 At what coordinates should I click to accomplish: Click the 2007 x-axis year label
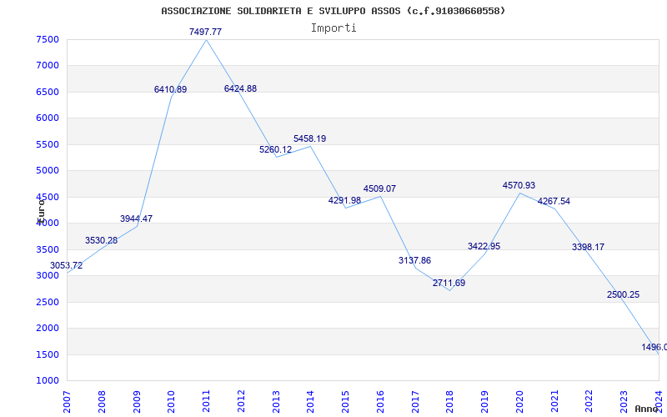point(67,401)
